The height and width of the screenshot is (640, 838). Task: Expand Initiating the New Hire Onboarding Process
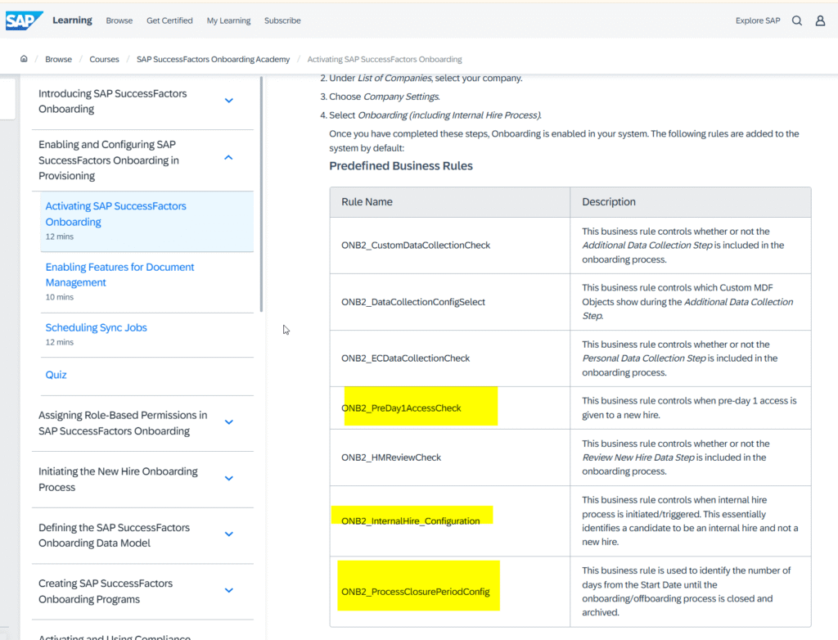click(x=229, y=479)
